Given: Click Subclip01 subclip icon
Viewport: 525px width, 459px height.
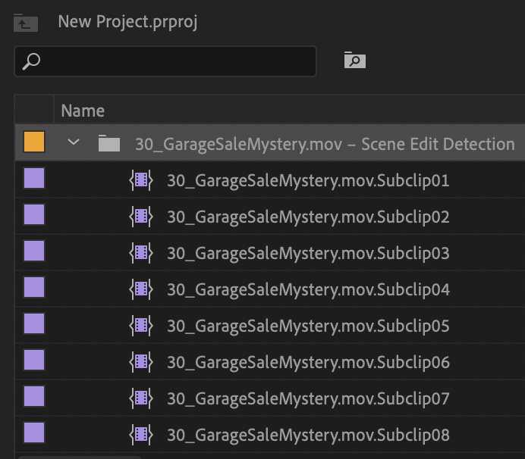Looking at the screenshot, I should tap(141, 180).
